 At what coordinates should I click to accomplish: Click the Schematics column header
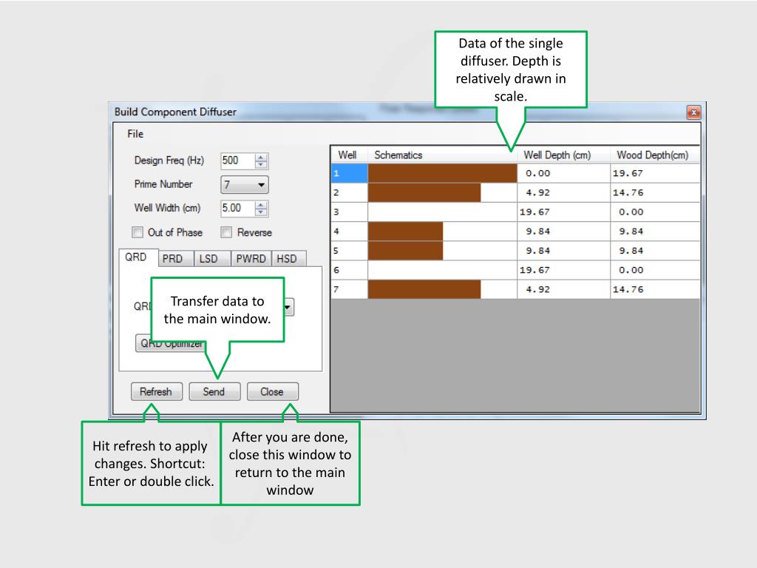coord(442,155)
